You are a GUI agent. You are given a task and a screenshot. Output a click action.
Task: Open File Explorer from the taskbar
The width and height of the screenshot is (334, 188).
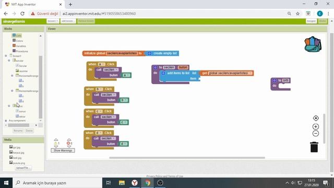(122, 183)
